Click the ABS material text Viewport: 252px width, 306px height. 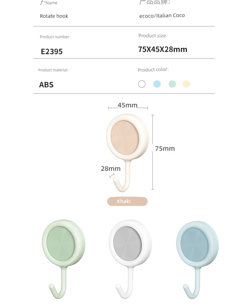point(46,85)
